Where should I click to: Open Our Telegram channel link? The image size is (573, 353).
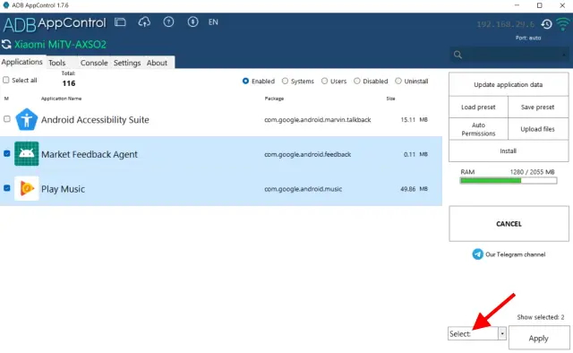pyautogui.click(x=516, y=254)
